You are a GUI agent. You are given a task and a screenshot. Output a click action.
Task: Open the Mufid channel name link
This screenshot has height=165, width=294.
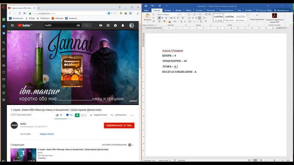(23, 124)
